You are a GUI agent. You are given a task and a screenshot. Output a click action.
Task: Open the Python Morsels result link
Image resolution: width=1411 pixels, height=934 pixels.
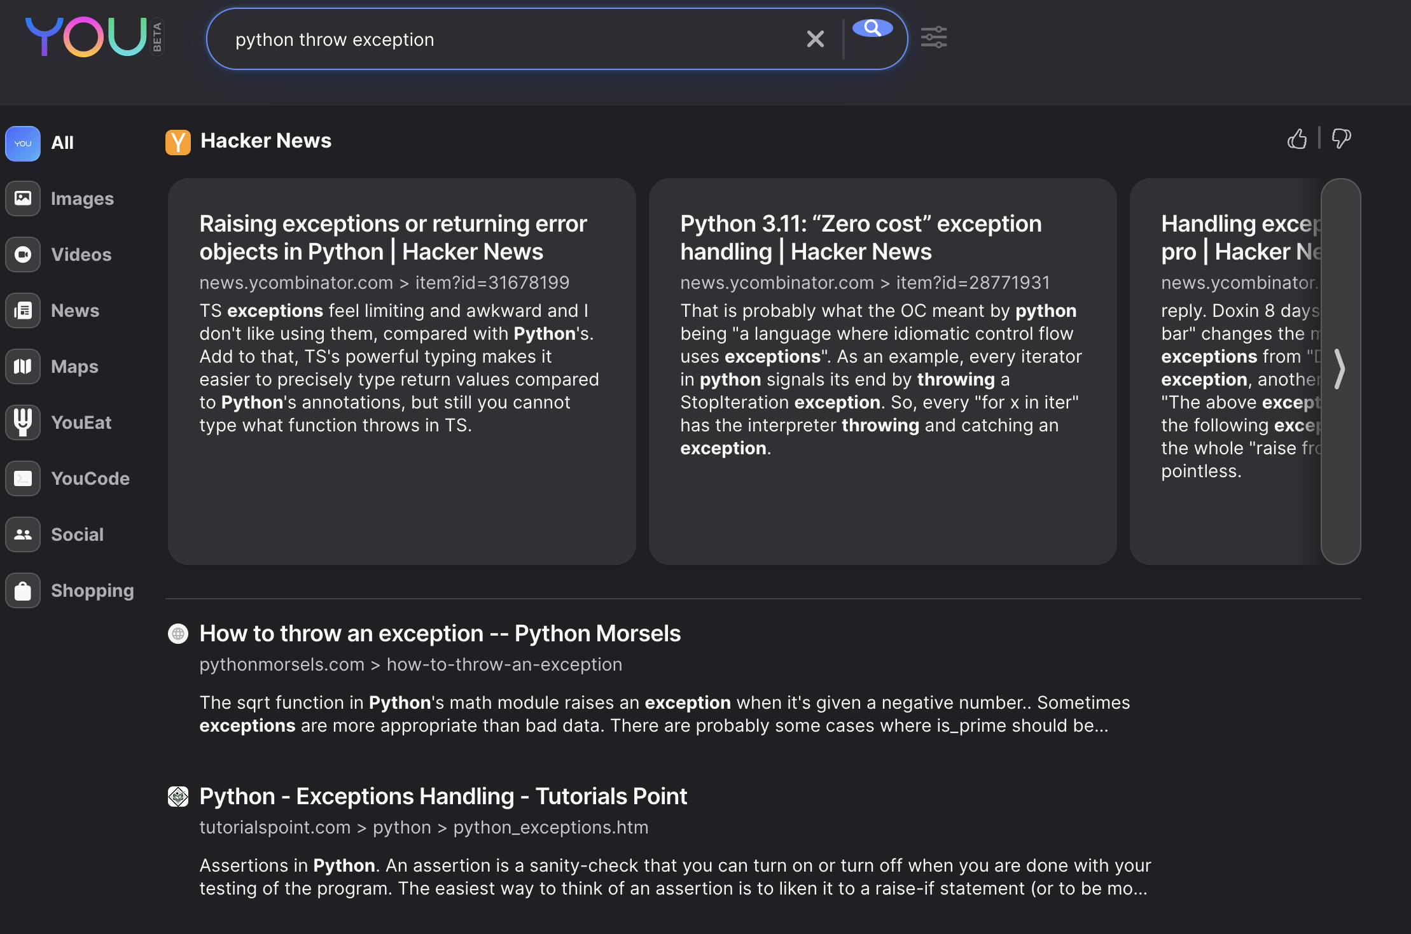point(440,634)
